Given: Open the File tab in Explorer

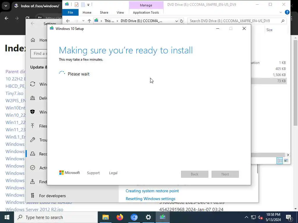Looking at the screenshot, I should (x=70, y=12).
